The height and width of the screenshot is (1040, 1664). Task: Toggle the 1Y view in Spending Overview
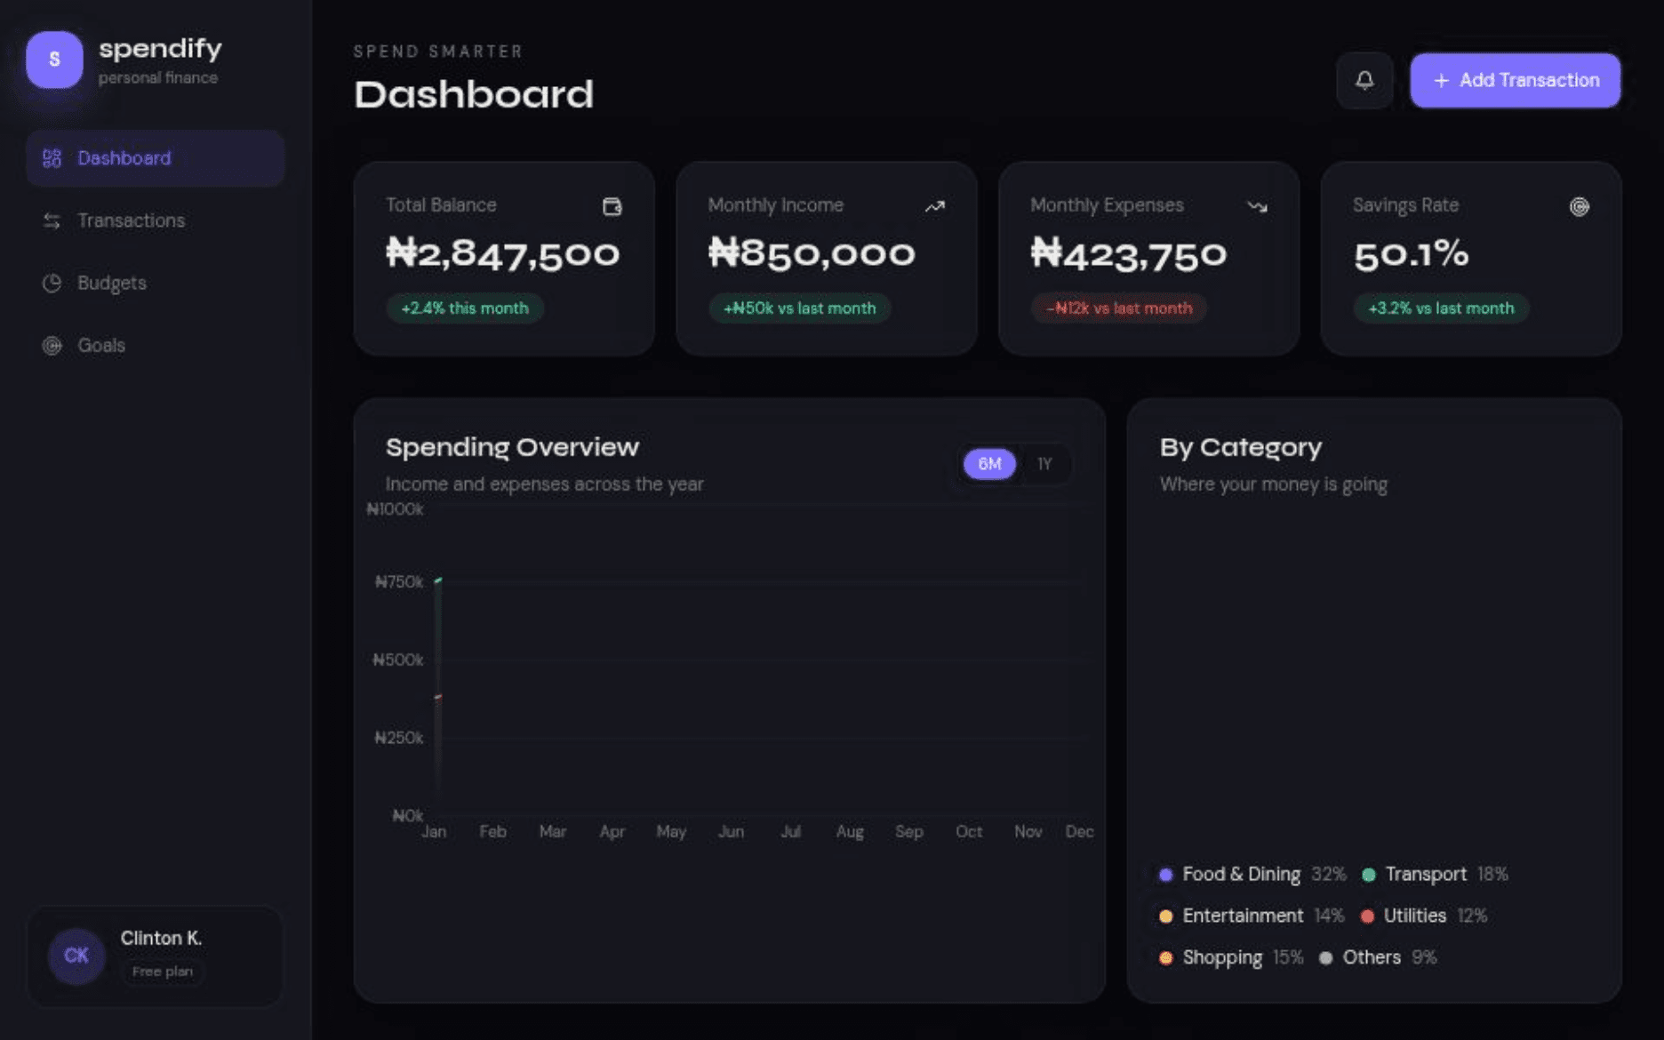point(1044,463)
